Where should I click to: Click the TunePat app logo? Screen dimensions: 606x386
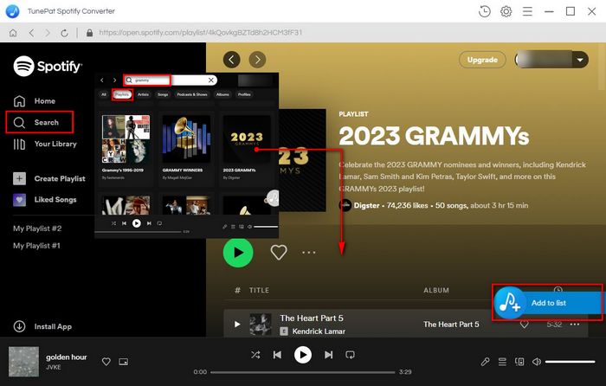(x=12, y=11)
